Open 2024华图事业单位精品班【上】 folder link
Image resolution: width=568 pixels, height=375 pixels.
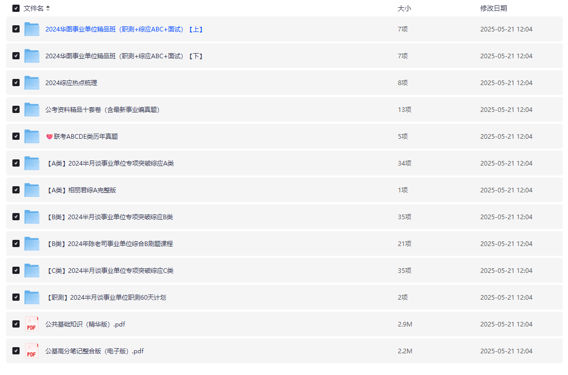(x=124, y=29)
